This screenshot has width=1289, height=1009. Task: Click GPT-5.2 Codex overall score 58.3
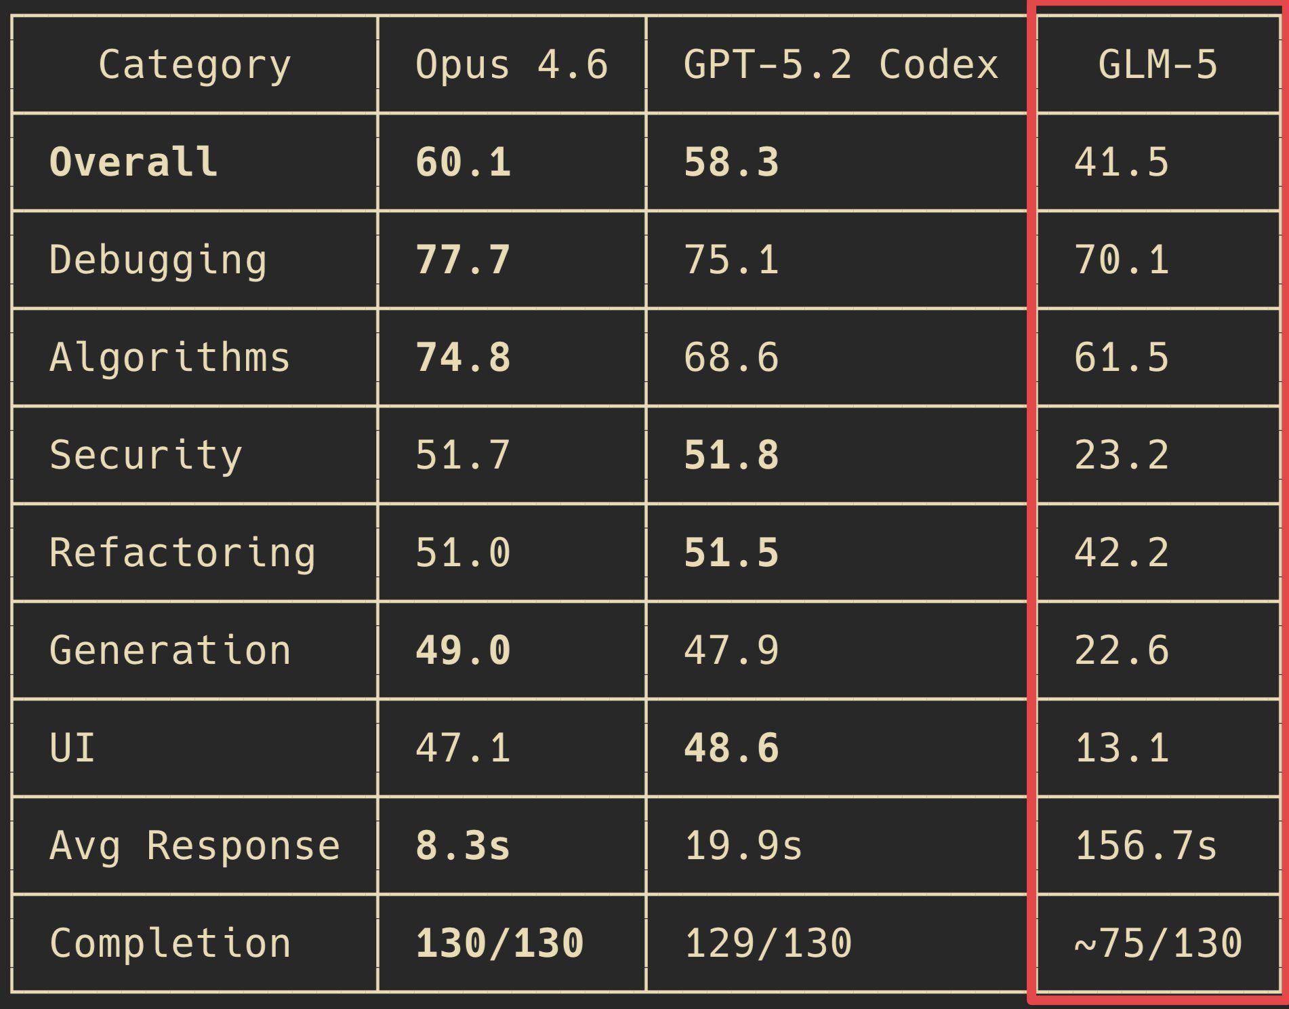(x=731, y=163)
